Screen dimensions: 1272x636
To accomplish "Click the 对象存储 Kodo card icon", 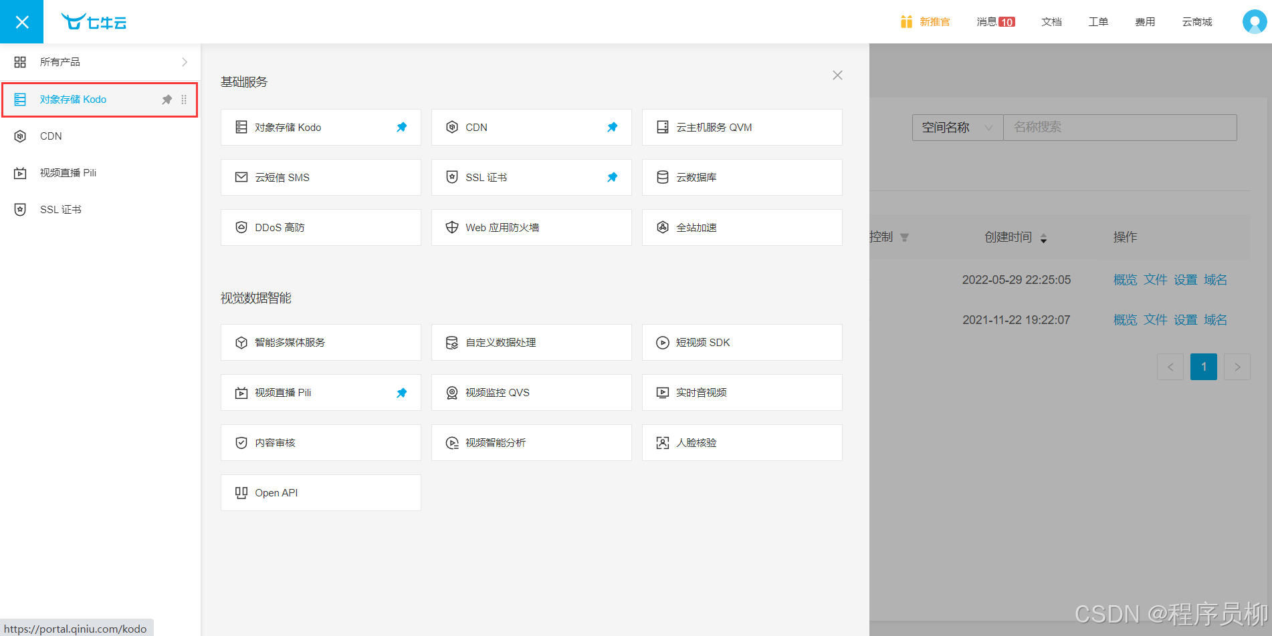I will click(x=241, y=127).
